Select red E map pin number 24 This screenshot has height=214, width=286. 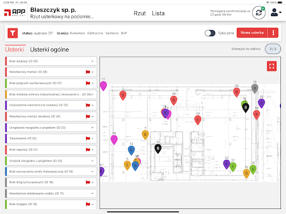pyautogui.click(x=198, y=120)
